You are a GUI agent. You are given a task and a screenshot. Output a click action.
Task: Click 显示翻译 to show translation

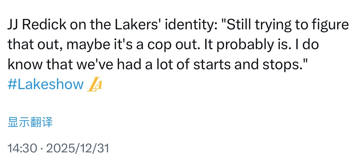pyautogui.click(x=30, y=122)
